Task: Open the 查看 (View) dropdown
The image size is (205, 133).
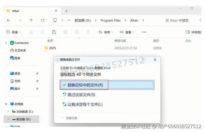Action: click(x=127, y=32)
